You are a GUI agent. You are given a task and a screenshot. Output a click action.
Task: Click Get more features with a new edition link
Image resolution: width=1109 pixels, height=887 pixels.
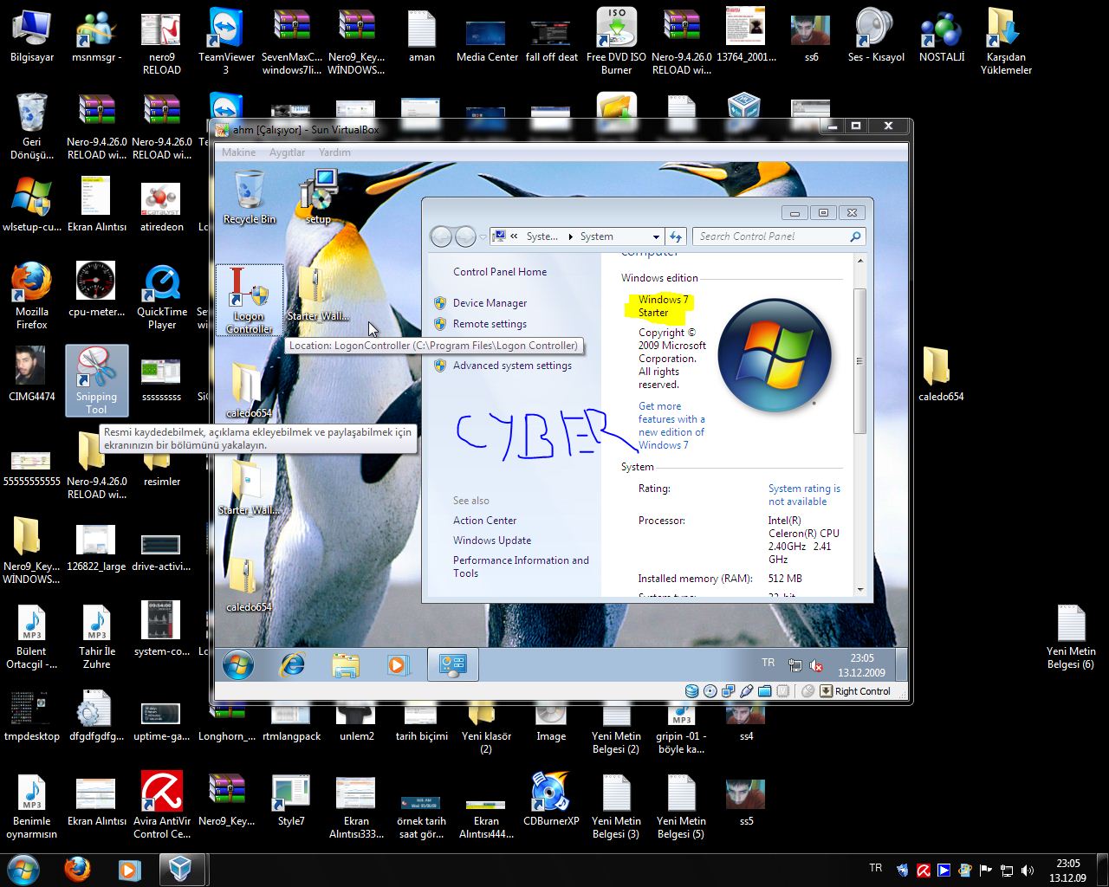pos(671,425)
